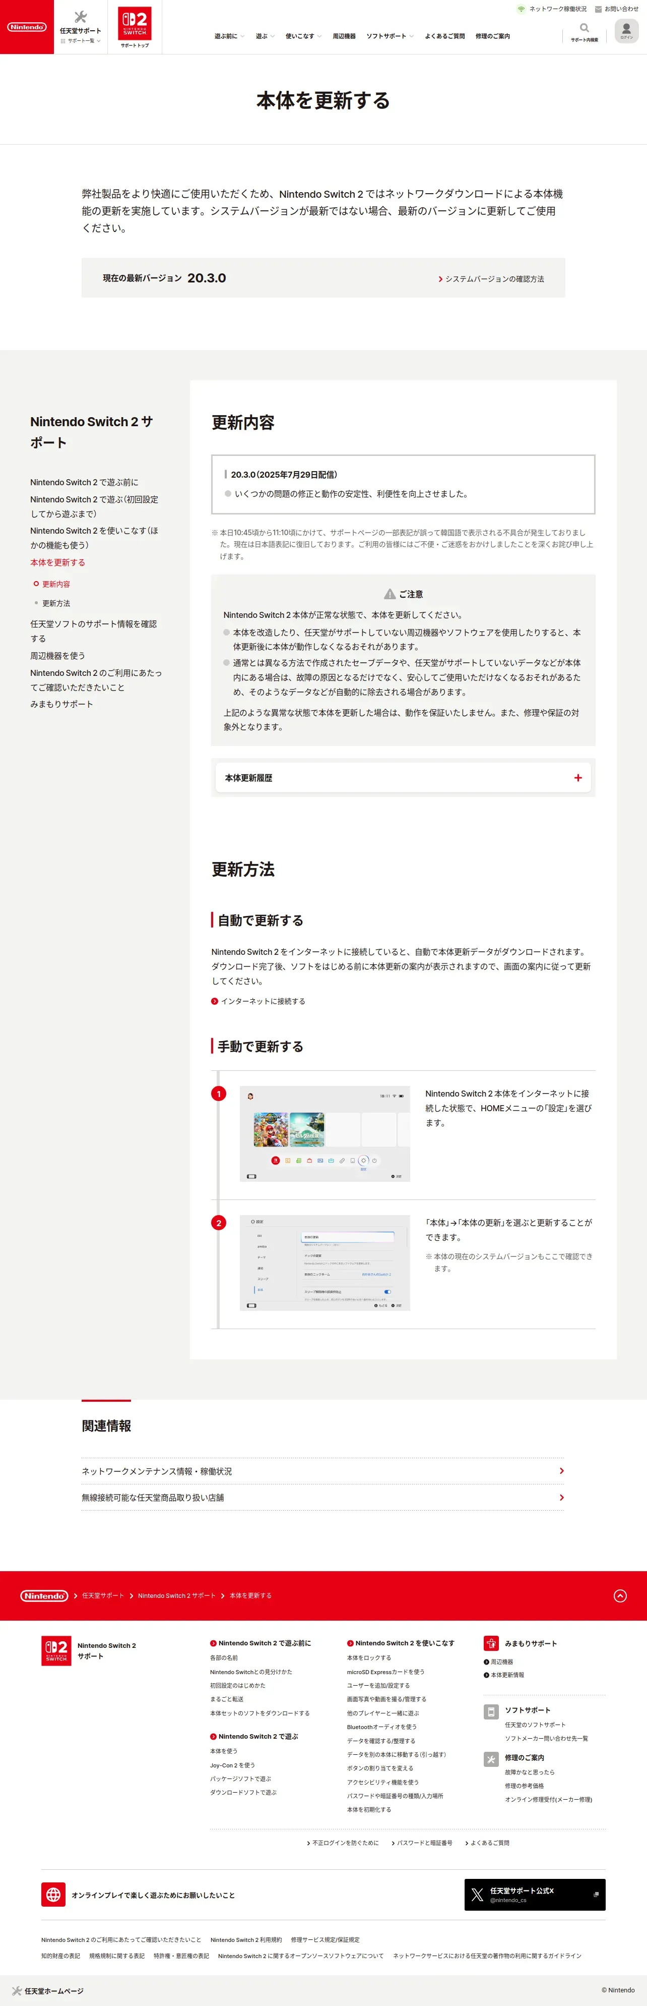The height and width of the screenshot is (2006, 647).
Task: Open Nintendo Switch 2 利用規約 link
Action: [x=246, y=1940]
